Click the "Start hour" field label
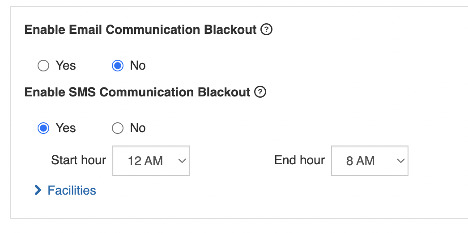 (78, 160)
